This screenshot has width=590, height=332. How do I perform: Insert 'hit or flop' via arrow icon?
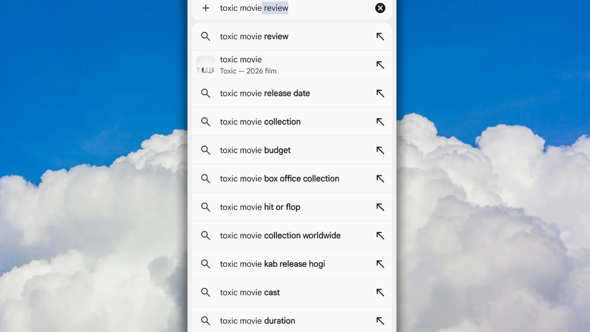pyautogui.click(x=380, y=207)
